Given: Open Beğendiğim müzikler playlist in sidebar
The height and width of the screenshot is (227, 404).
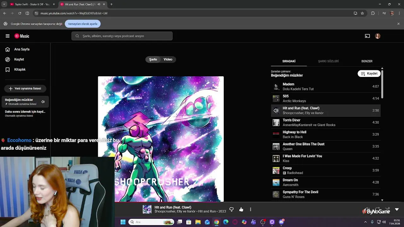Looking at the screenshot, I should click(x=25, y=102).
